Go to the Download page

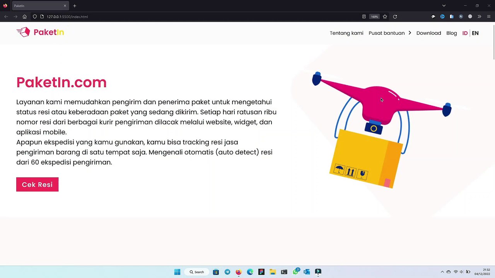[x=428, y=33]
